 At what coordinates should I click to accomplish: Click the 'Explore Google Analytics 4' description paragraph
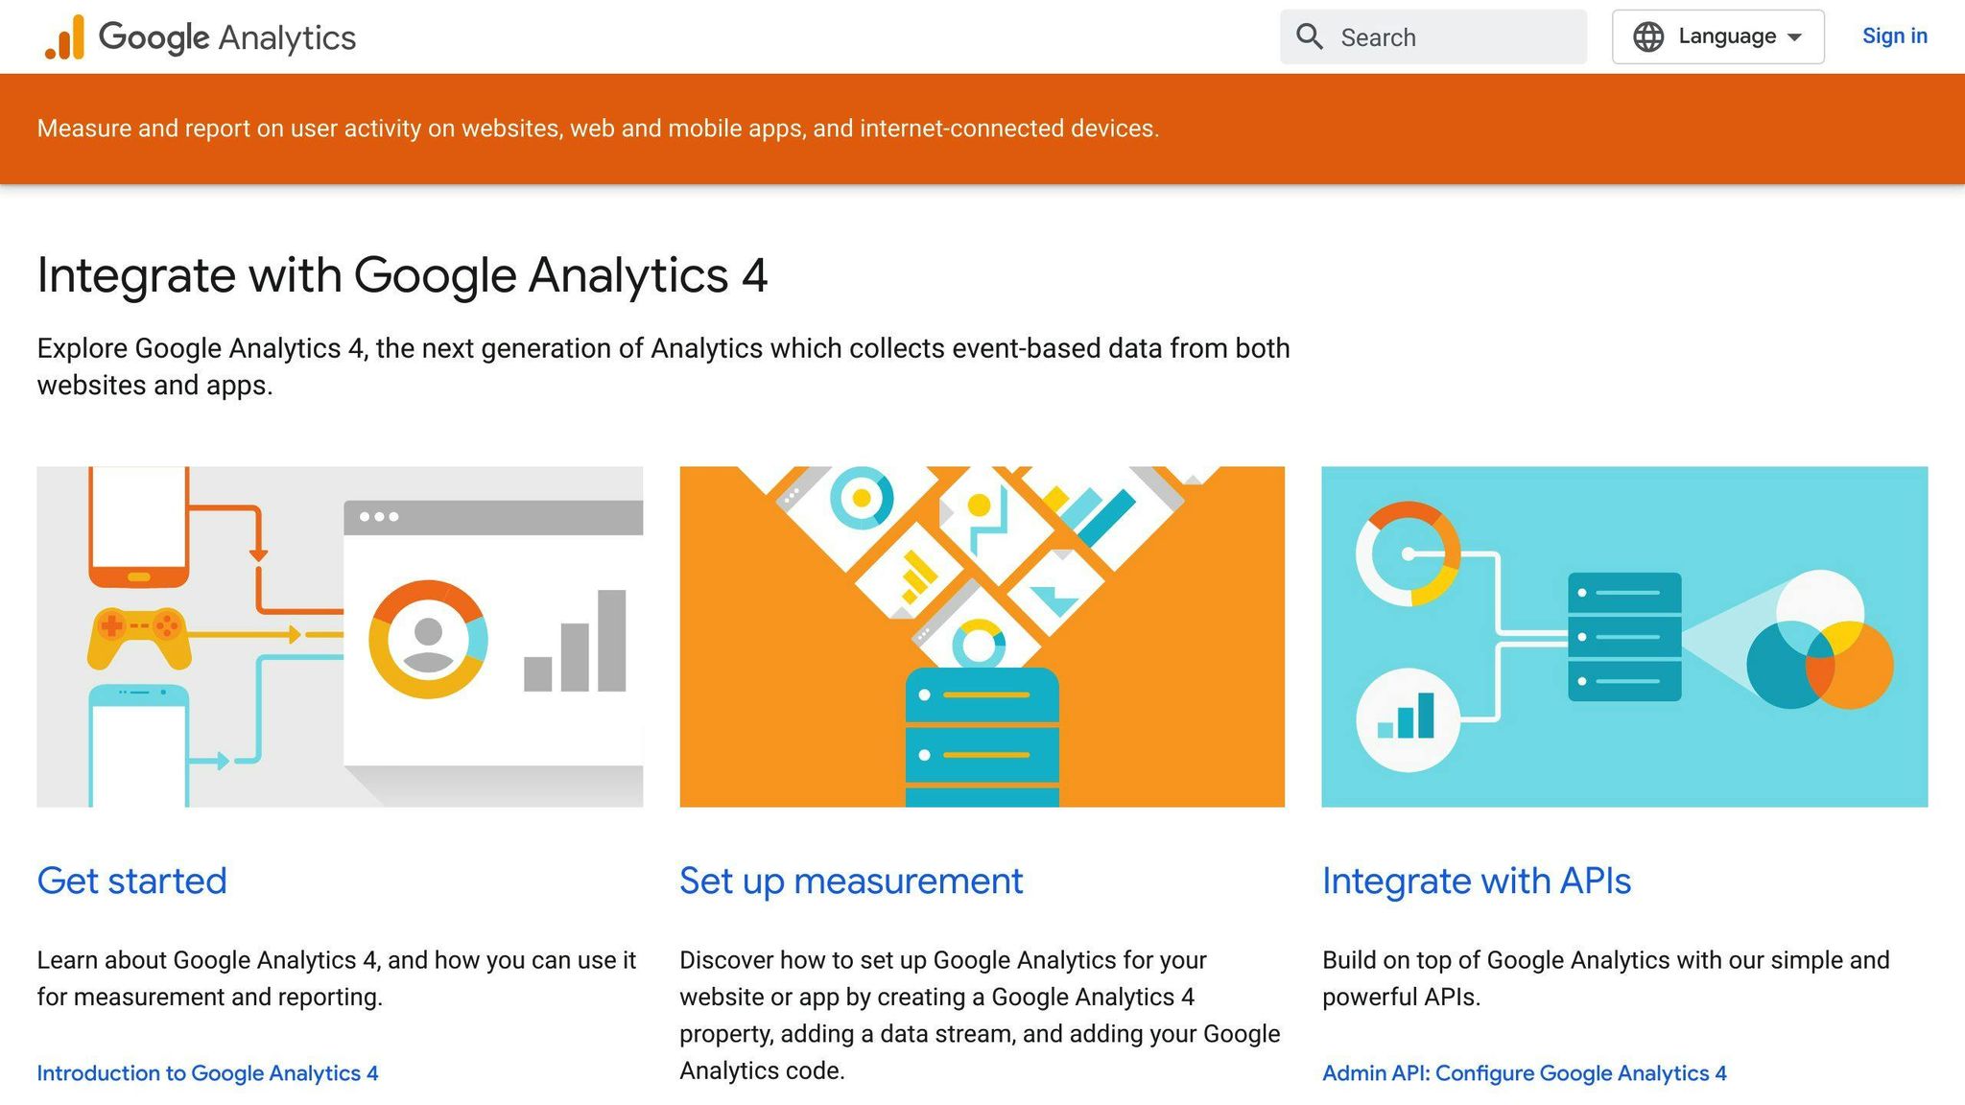tap(663, 366)
